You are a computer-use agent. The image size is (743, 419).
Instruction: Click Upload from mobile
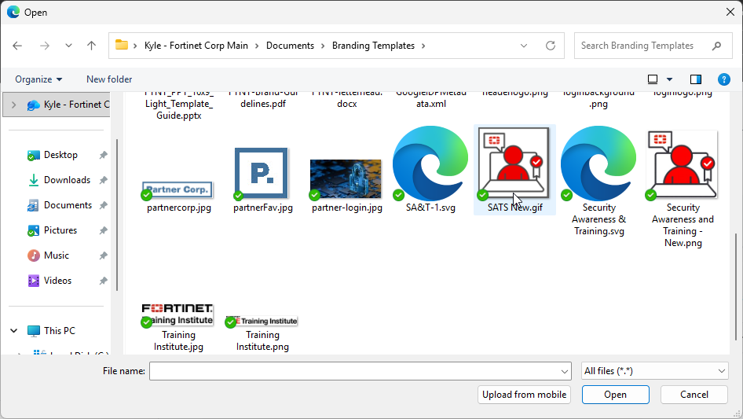[x=524, y=395]
